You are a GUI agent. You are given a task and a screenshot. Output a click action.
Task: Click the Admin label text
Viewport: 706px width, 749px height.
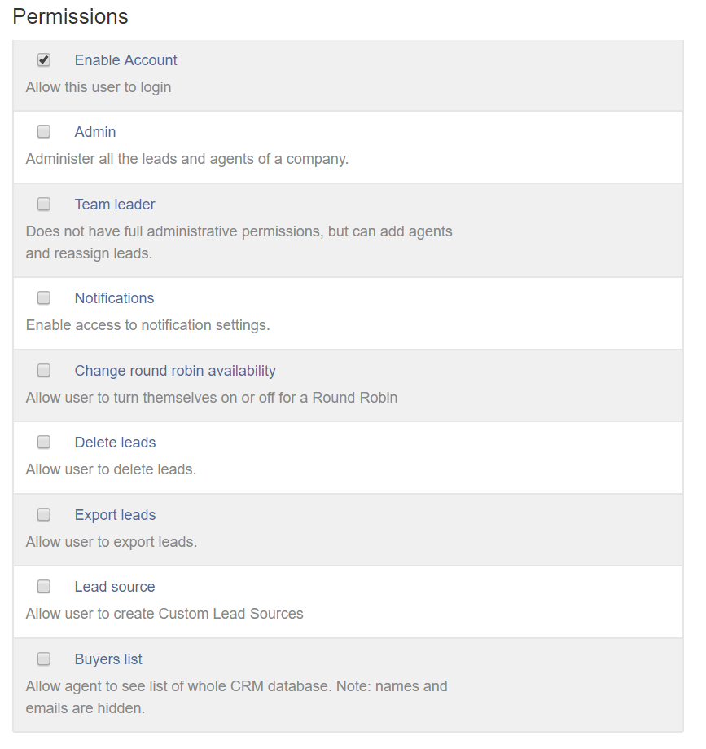(x=95, y=132)
